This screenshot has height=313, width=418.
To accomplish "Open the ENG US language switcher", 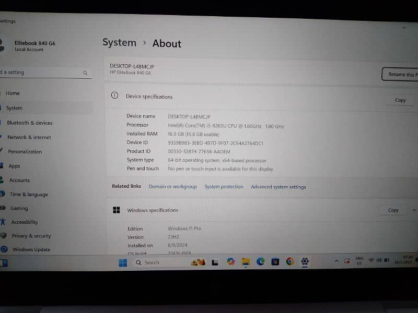I will 359,260.
